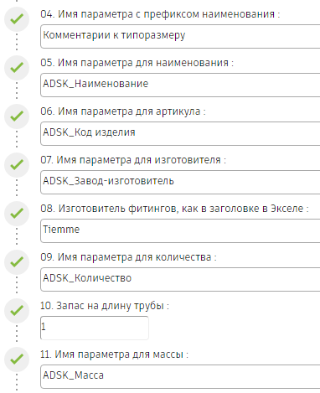Click the green checkmark beside step 05

17,68
